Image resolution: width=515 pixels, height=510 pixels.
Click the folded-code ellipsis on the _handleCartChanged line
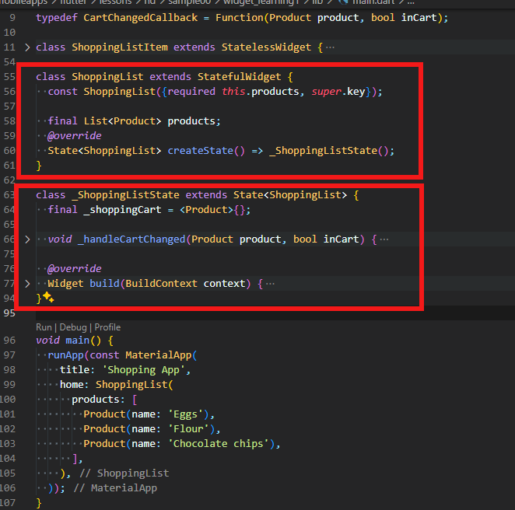point(384,239)
